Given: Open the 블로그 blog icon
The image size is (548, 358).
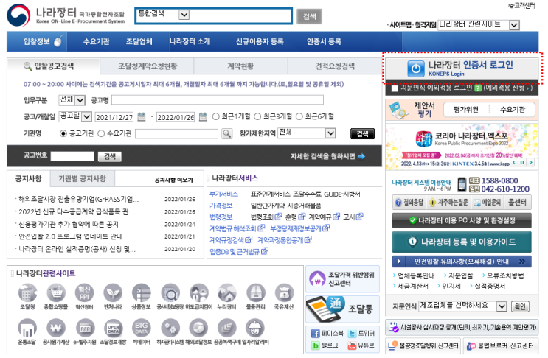Looking at the screenshot, I should pos(316,345).
